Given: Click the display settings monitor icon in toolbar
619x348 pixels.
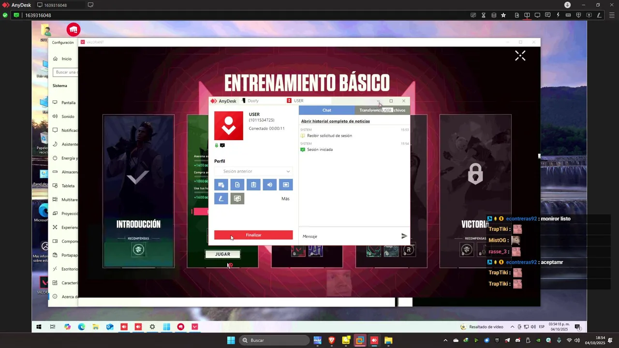Looking at the screenshot, I should pyautogui.click(x=537, y=15).
